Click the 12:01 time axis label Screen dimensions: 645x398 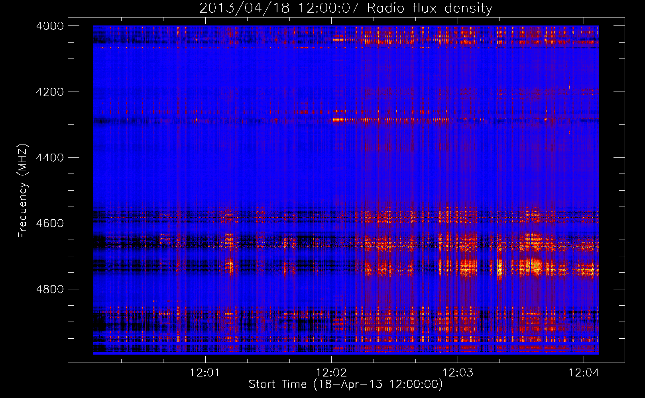[205, 373]
